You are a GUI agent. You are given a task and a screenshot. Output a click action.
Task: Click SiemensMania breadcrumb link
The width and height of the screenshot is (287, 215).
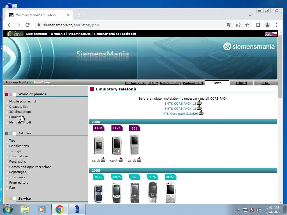click(x=17, y=83)
